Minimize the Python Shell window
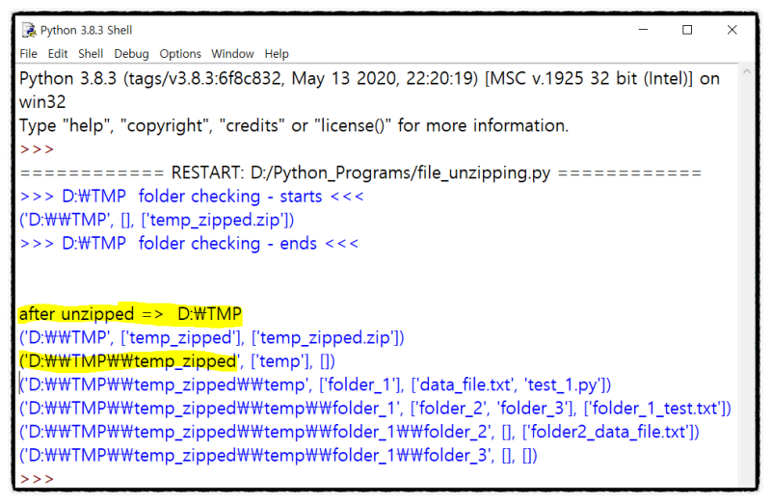Screen dimensions: 771x503 643,30
